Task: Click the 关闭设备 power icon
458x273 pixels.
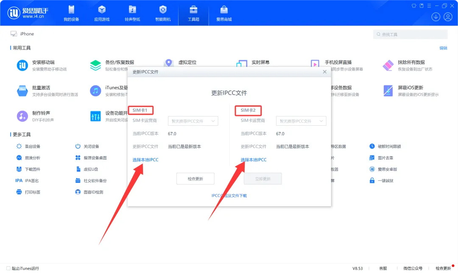Action: click(78, 146)
